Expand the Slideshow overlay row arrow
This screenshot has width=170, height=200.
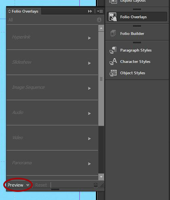[x=89, y=63]
